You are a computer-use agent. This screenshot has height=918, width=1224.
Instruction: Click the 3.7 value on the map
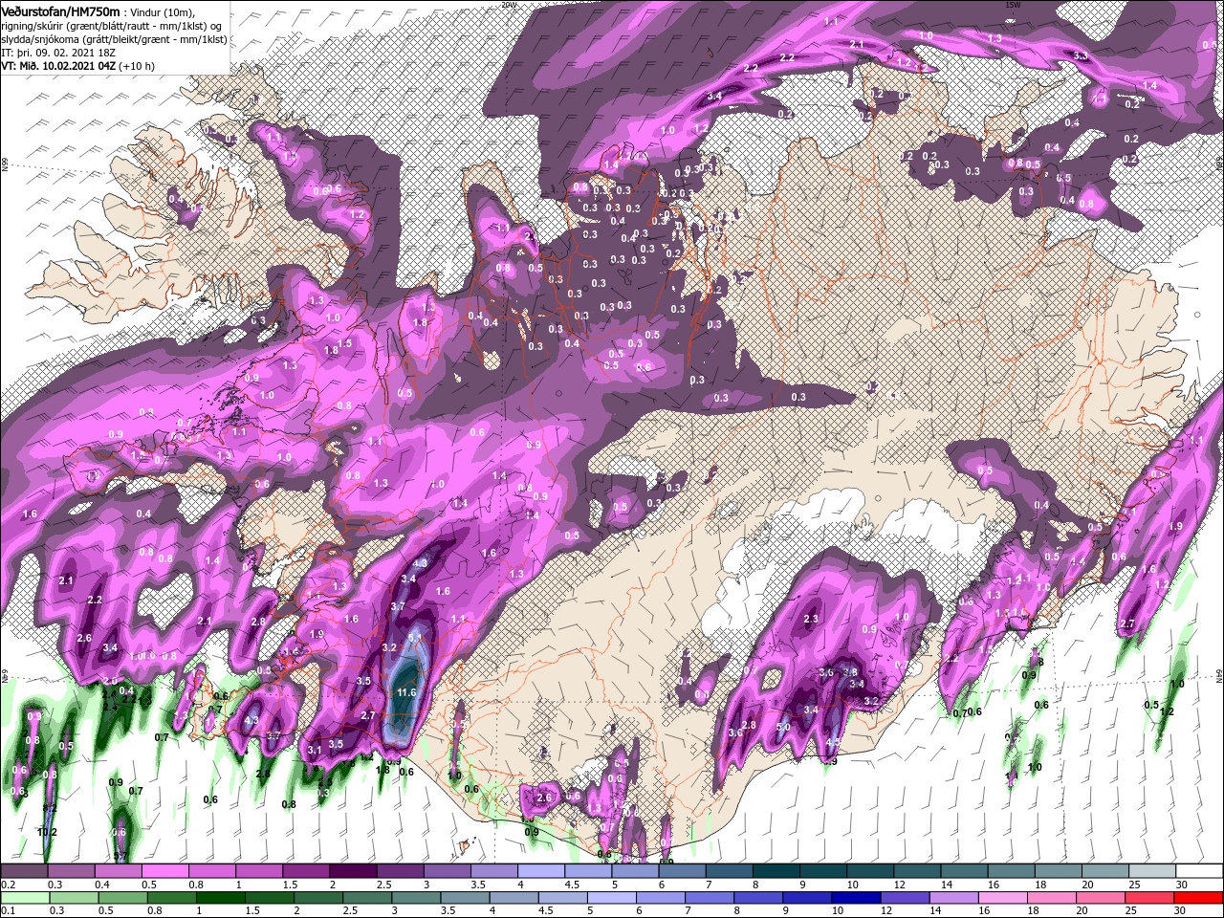pyautogui.click(x=399, y=606)
